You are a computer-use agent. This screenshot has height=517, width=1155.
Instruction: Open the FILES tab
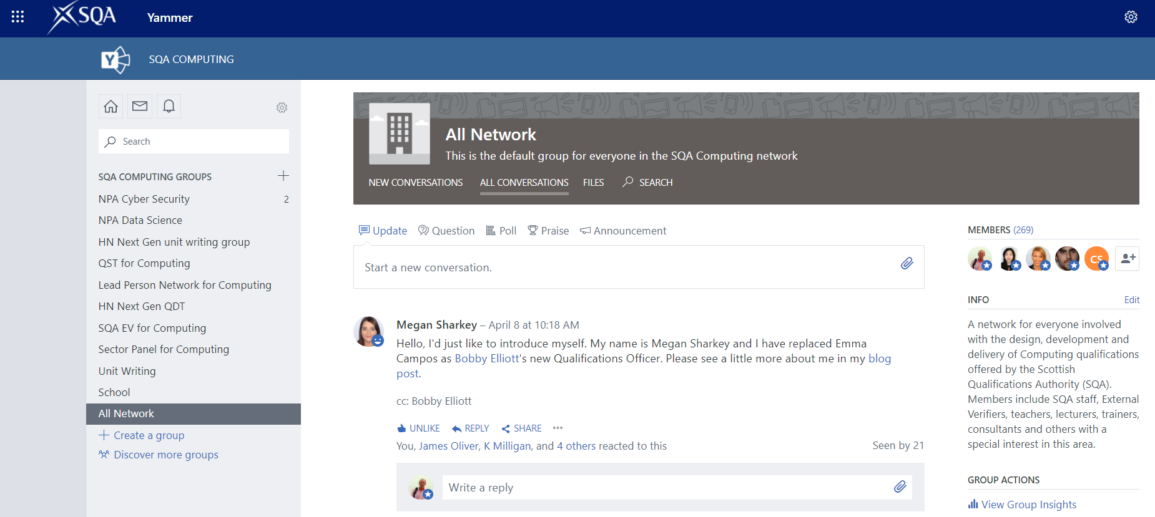click(x=593, y=183)
